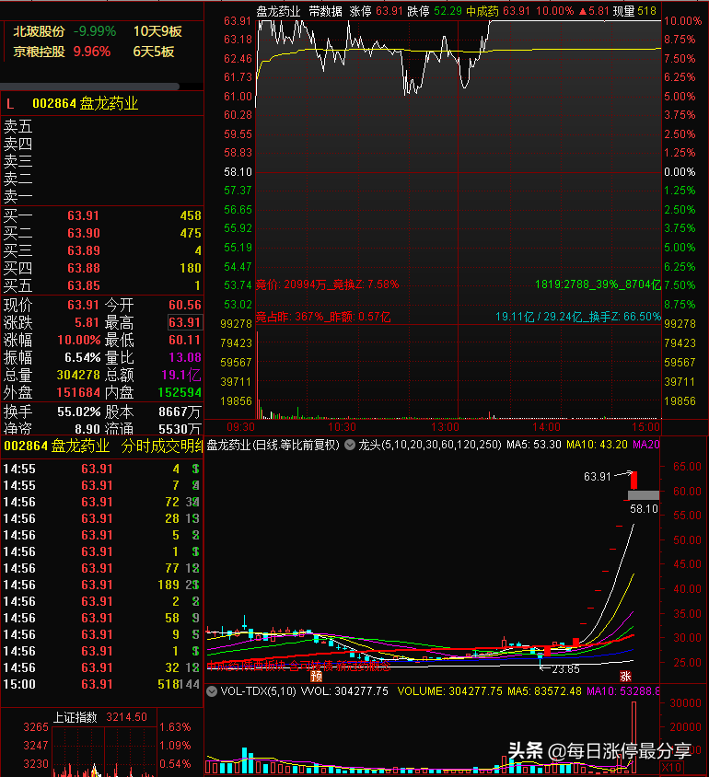
Task: Click the 总量 value 304278
Action: [78, 375]
